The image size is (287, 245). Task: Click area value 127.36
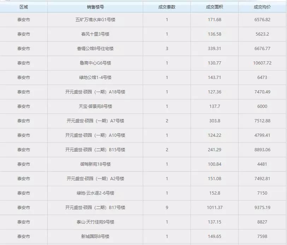click(x=215, y=92)
